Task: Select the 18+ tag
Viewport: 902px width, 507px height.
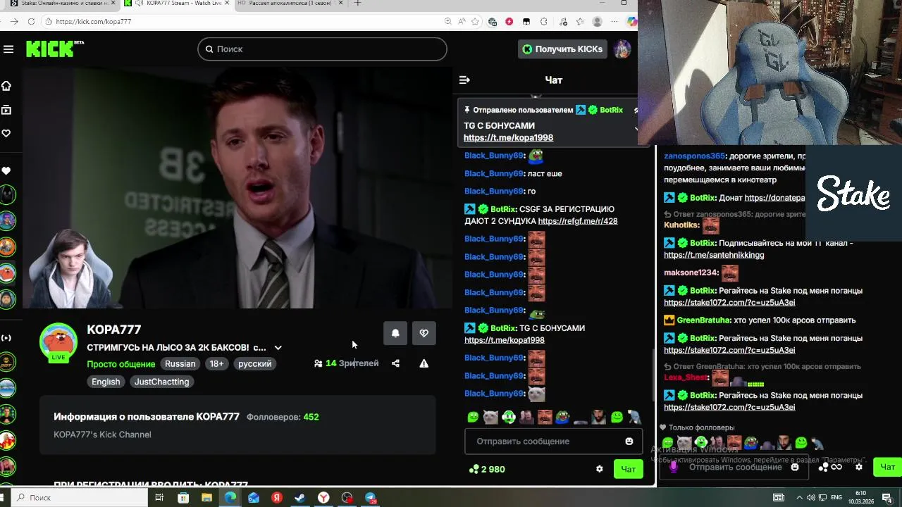Action: [216, 364]
